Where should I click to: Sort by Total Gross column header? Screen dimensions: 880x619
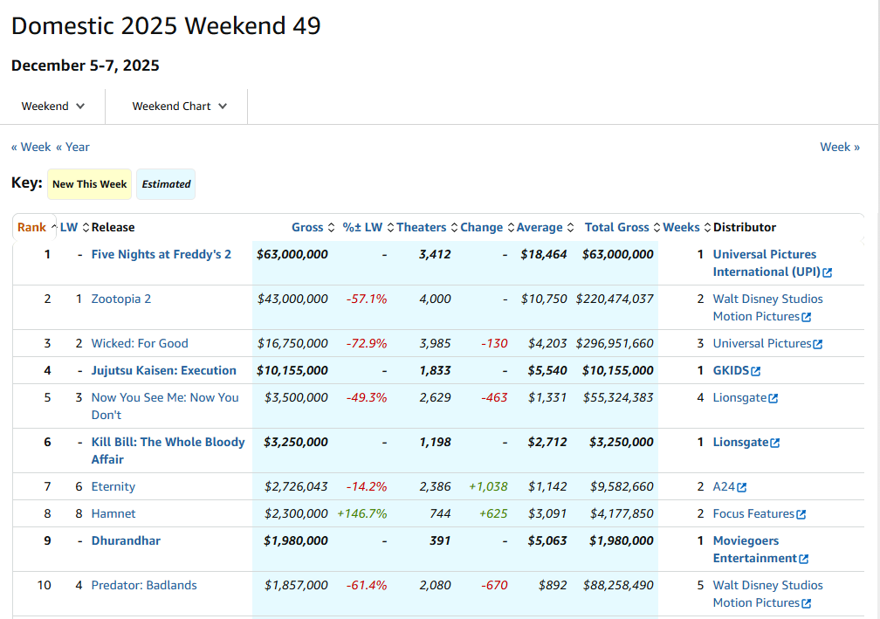(x=616, y=227)
